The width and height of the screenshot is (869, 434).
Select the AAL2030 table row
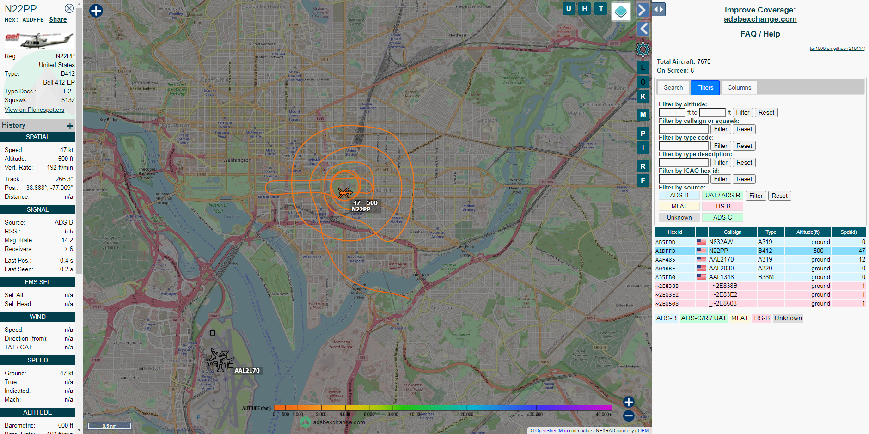(760, 269)
